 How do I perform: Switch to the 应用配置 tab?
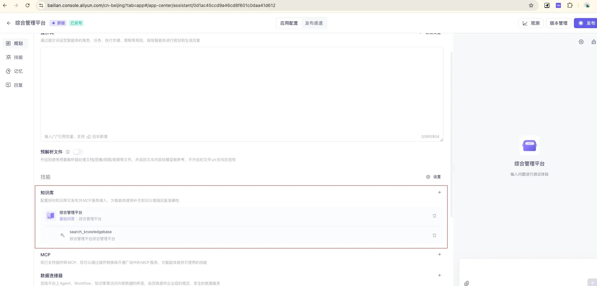click(289, 23)
